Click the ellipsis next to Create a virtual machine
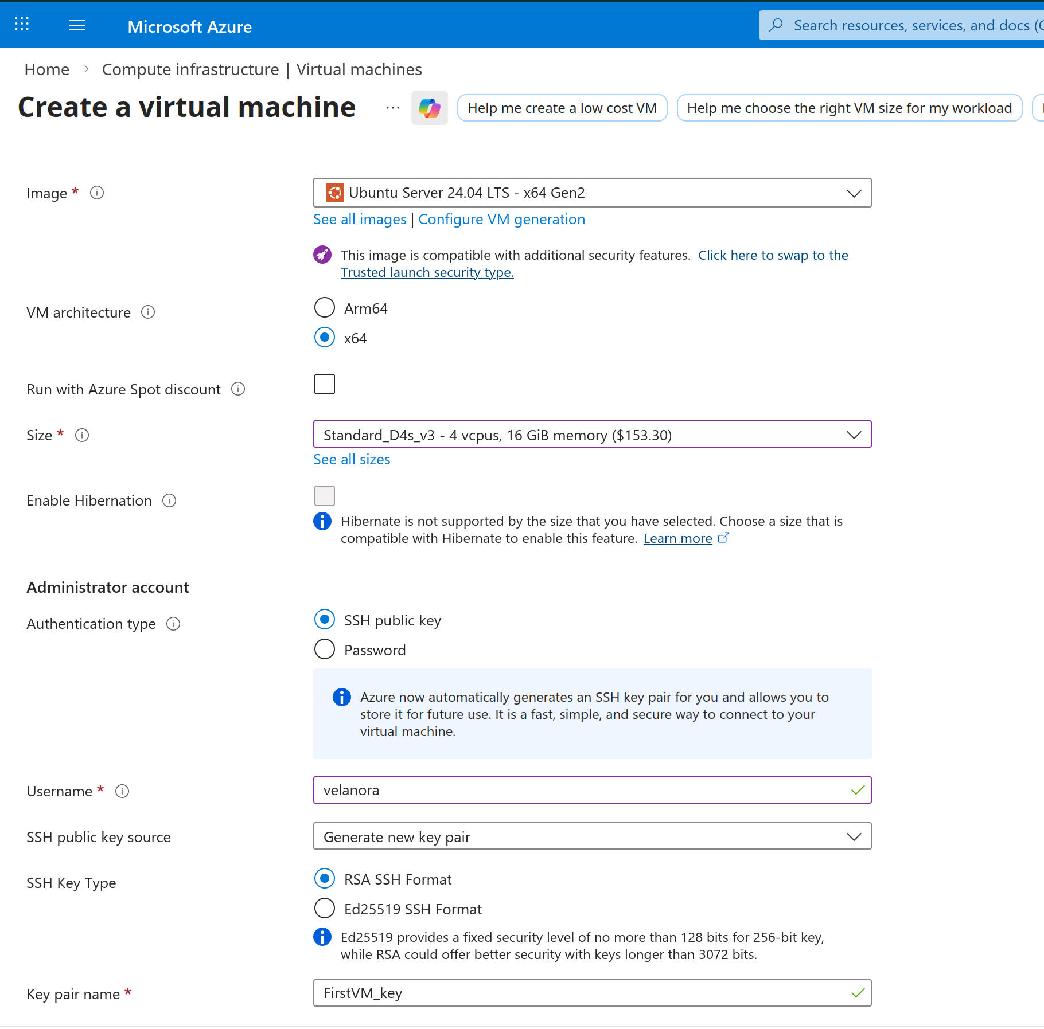This screenshot has width=1044, height=1029. pyautogui.click(x=393, y=108)
